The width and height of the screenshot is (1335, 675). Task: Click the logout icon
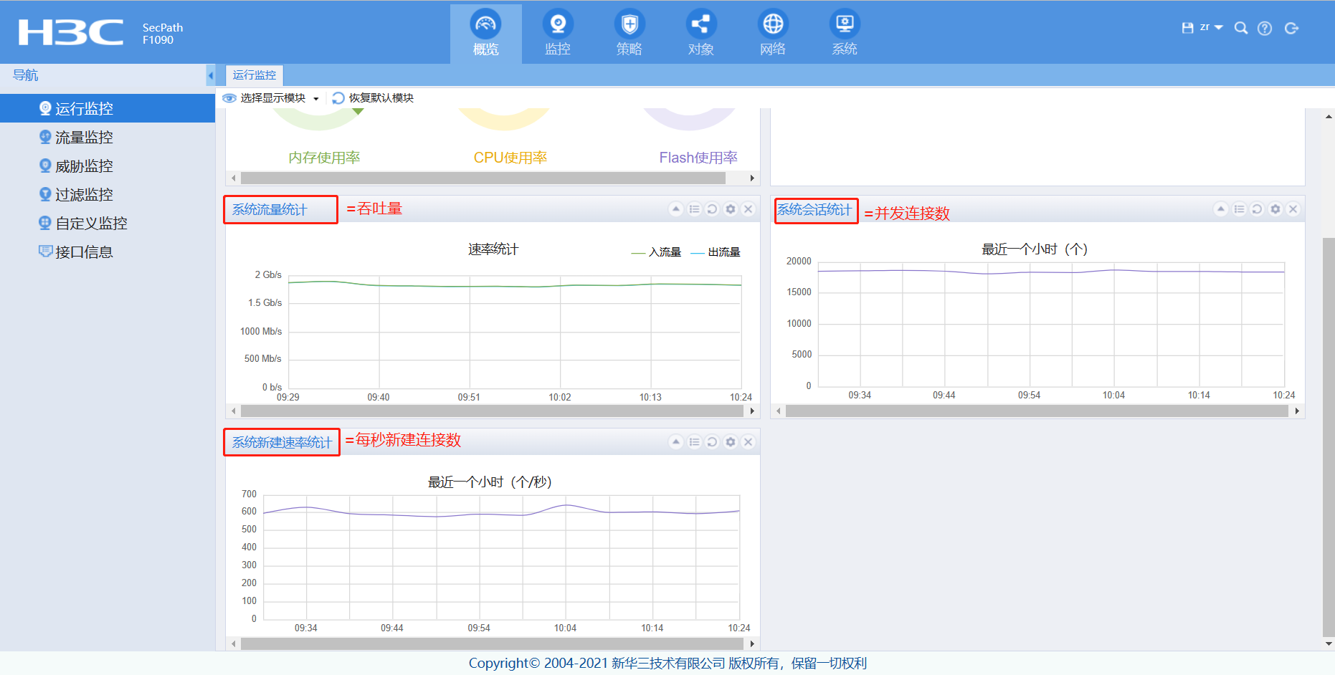click(1292, 28)
